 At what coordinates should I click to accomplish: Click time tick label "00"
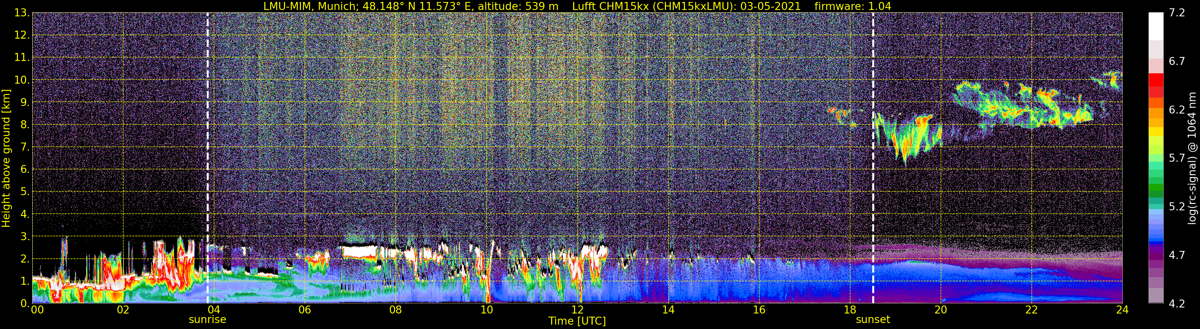(37, 310)
